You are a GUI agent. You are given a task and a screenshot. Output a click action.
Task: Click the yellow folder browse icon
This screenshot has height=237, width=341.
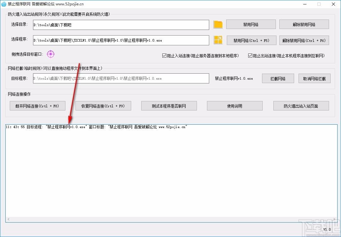point(218,25)
